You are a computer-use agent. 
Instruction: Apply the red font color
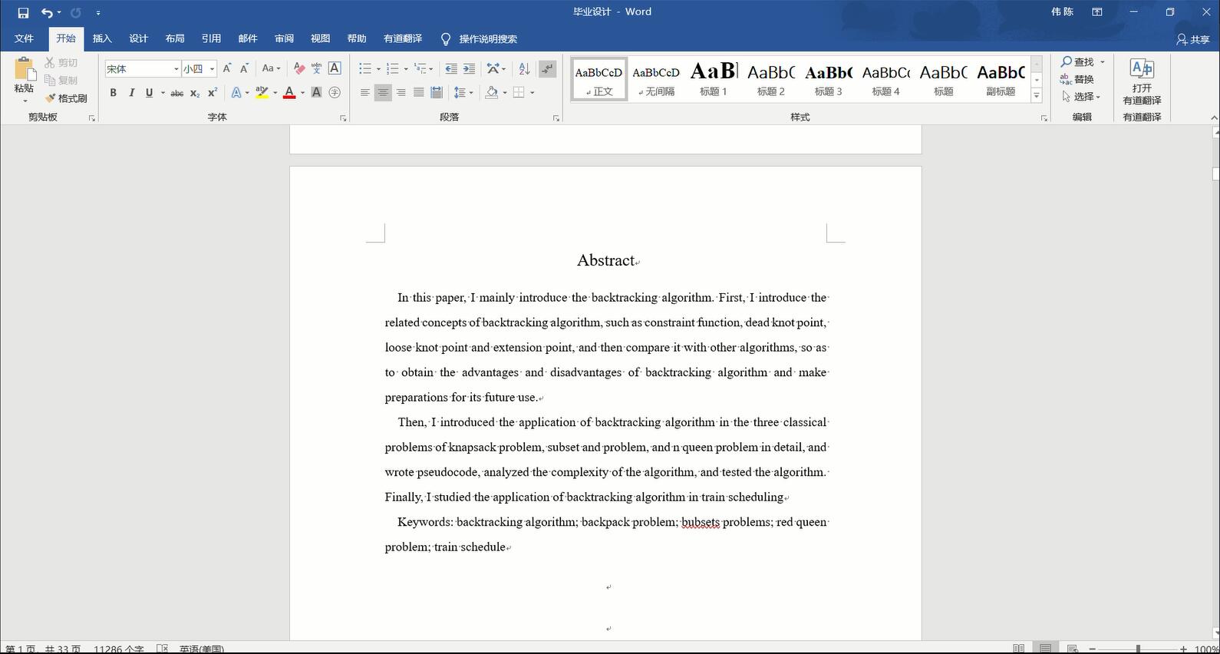(x=289, y=93)
